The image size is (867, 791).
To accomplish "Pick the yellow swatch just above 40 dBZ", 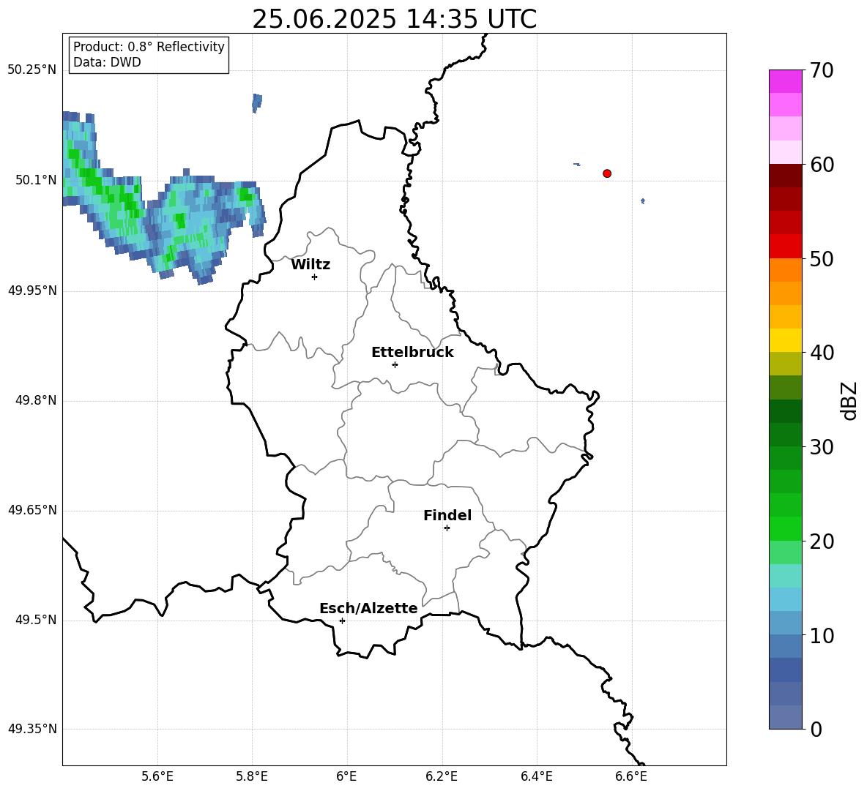I will 786,340.
